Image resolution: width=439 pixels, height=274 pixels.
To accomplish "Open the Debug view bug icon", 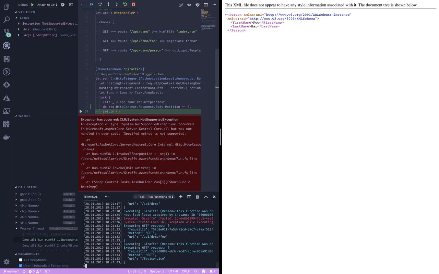I will (x=7, y=46).
